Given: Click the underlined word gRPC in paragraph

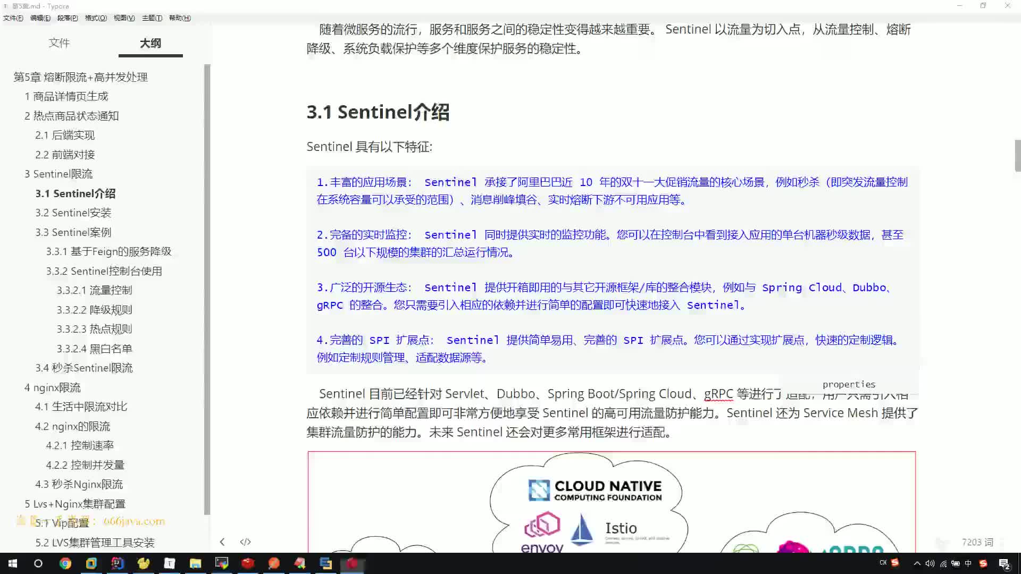Looking at the screenshot, I should point(718,394).
